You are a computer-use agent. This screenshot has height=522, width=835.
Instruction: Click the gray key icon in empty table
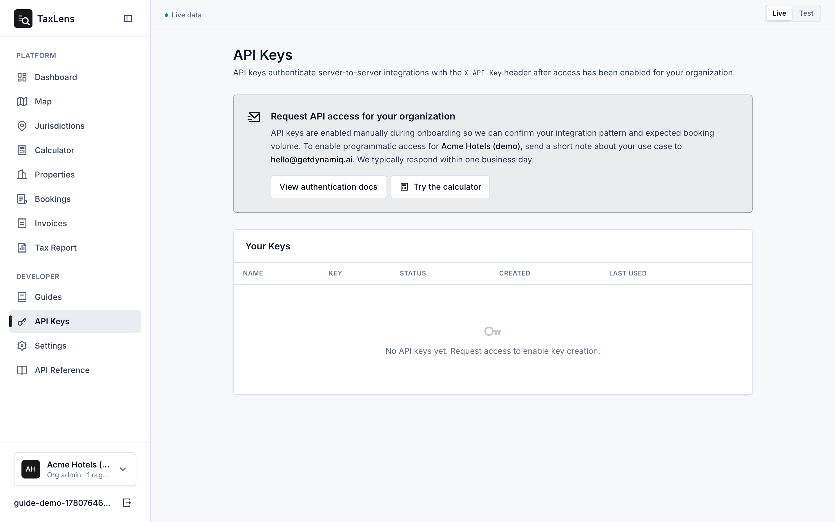[x=493, y=331]
